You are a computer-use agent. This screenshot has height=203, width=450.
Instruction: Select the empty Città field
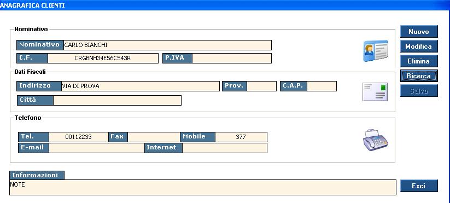pyautogui.click(x=117, y=100)
